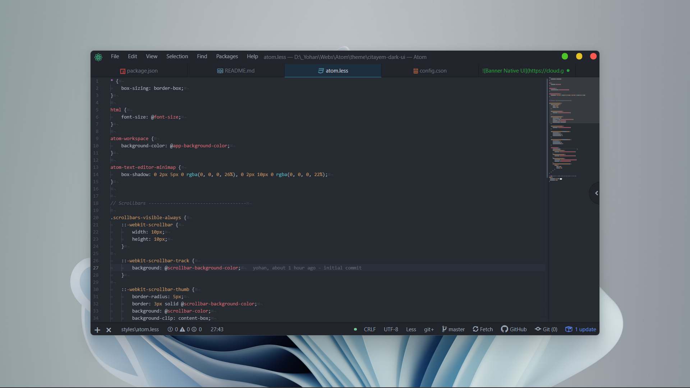
Task: Switch to the config.cson tab
Action: tap(430, 71)
